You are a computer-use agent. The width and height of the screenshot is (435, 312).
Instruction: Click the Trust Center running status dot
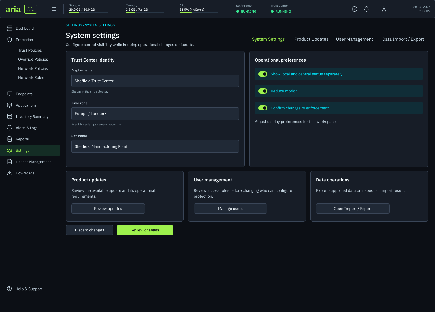tap(272, 12)
